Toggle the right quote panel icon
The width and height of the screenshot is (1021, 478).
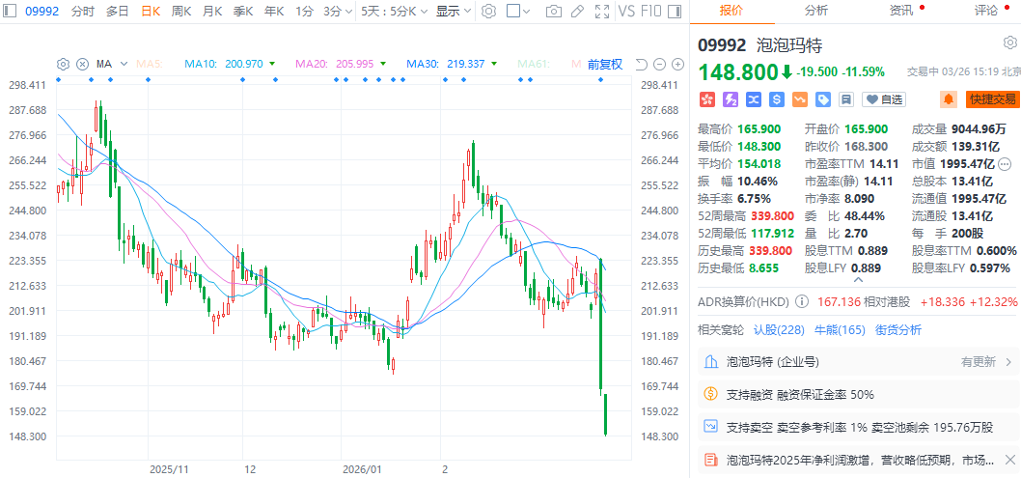click(676, 11)
